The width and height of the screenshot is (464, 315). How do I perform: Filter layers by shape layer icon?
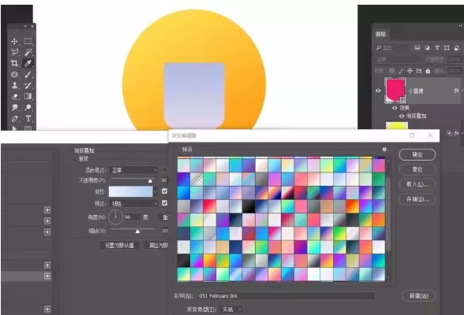tap(447, 47)
